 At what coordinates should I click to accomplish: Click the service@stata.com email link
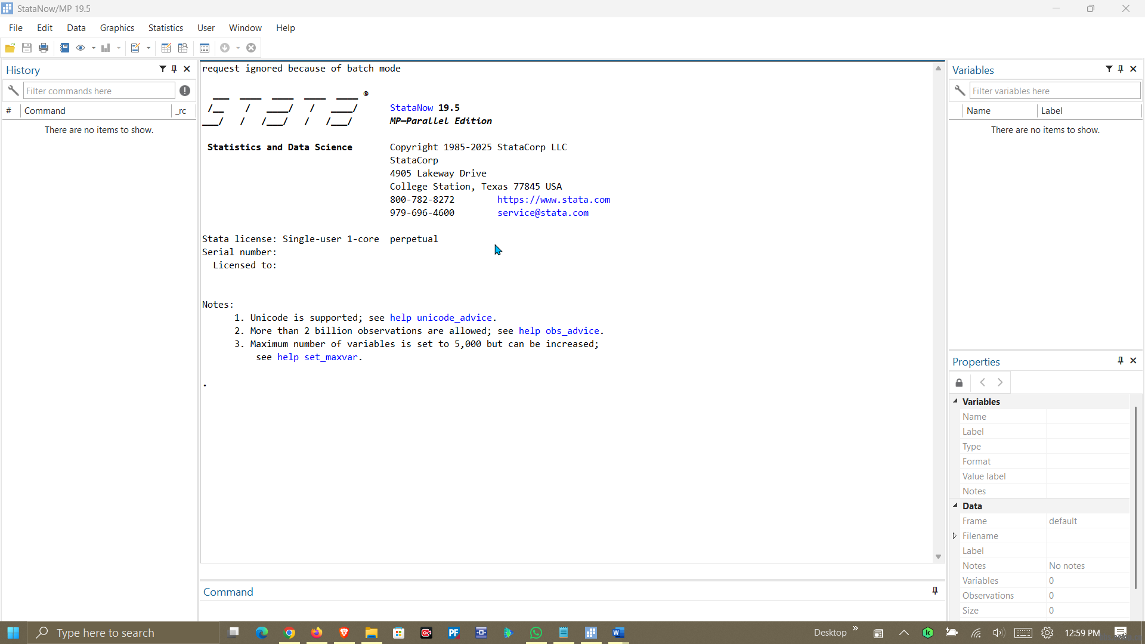click(543, 213)
